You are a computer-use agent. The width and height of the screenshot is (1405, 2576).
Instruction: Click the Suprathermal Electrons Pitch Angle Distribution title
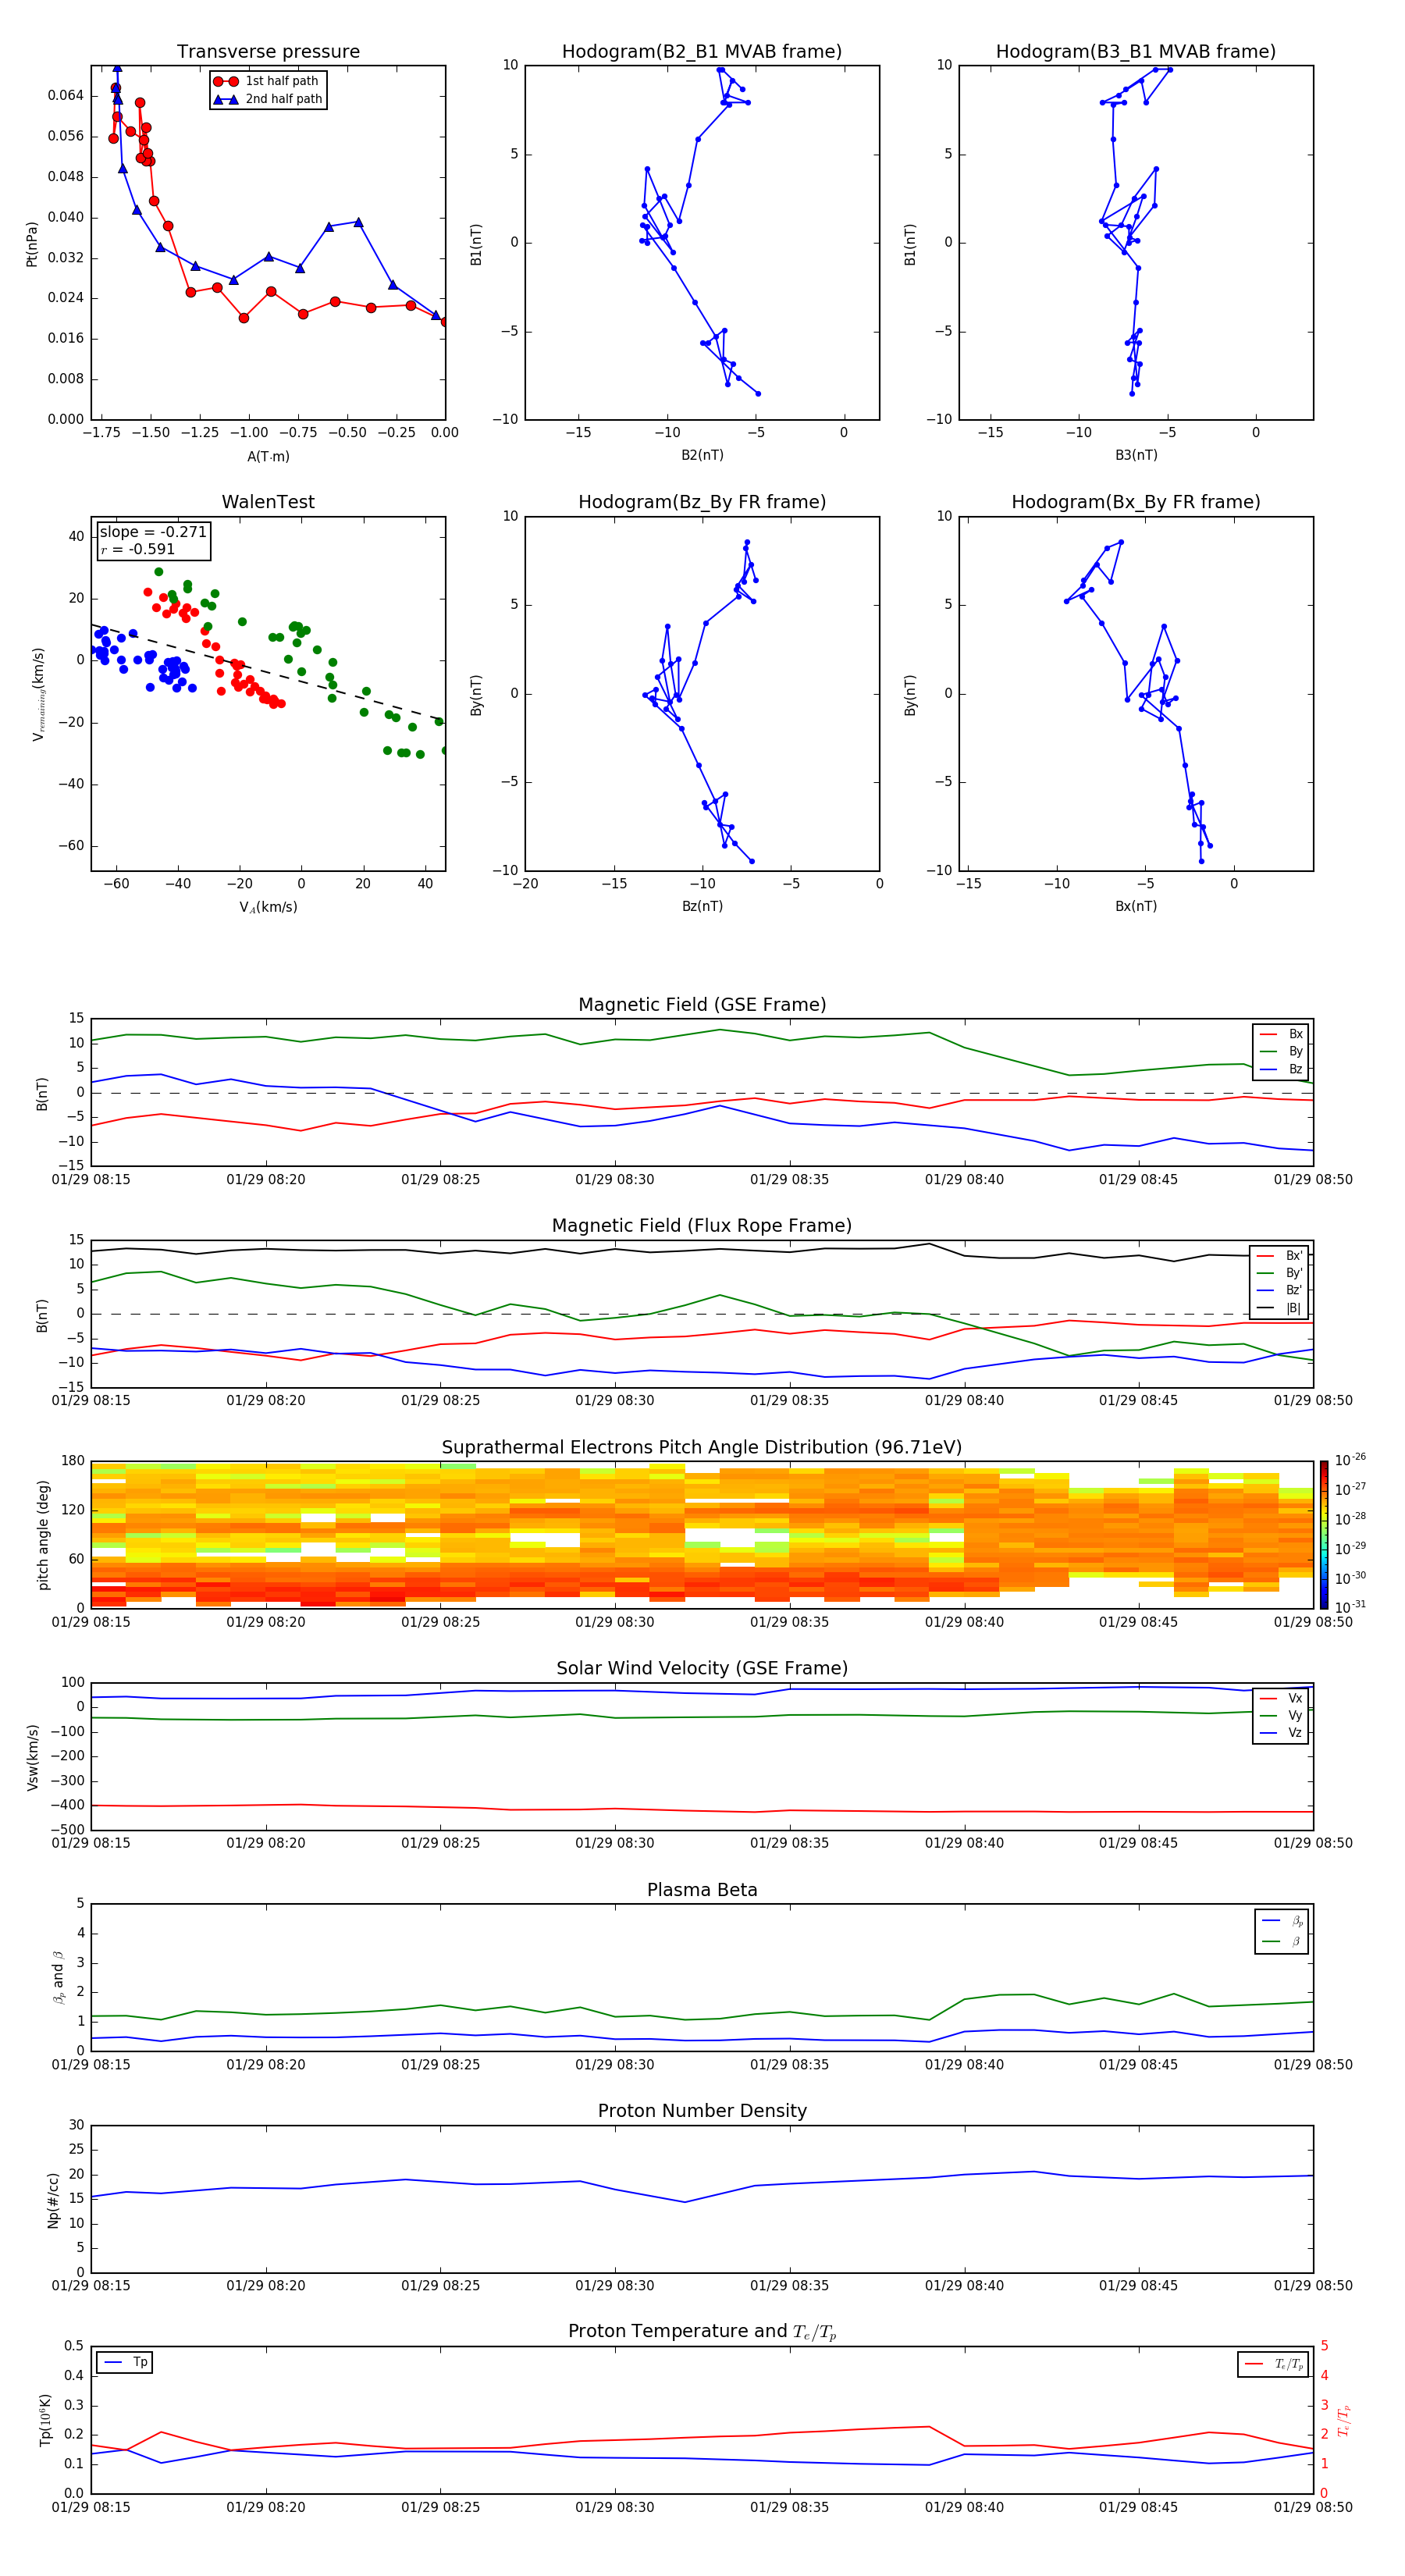[x=702, y=1447]
